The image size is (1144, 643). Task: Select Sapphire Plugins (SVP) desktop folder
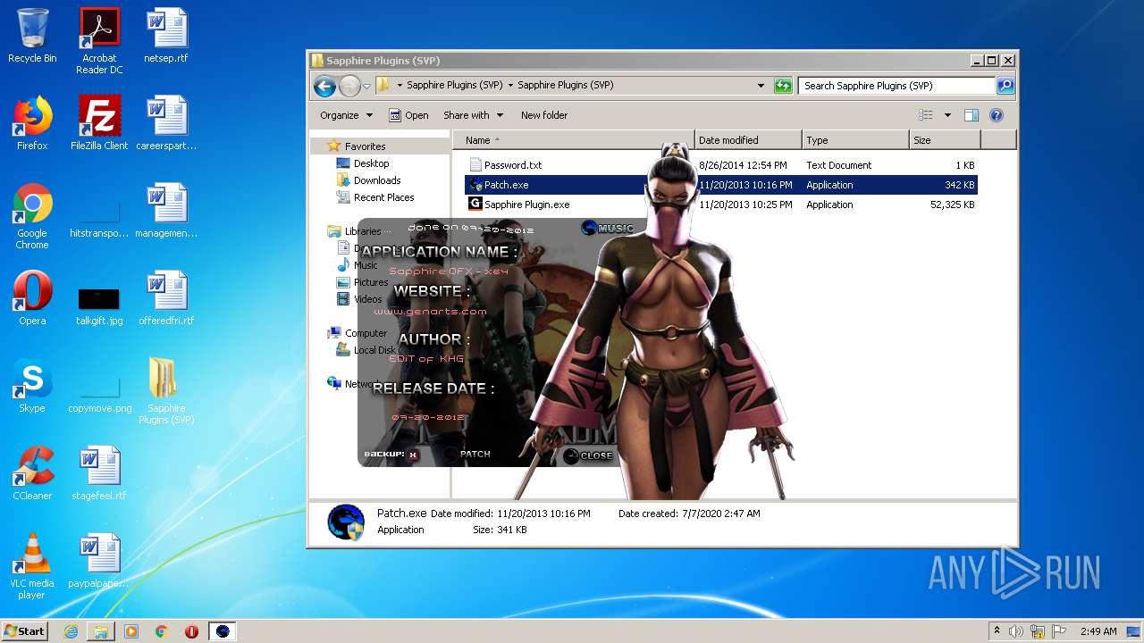166,391
